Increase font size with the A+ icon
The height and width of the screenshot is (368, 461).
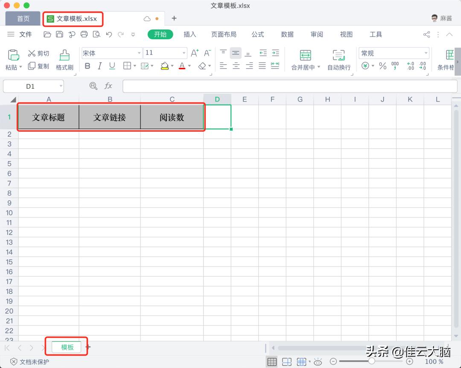[x=194, y=53]
